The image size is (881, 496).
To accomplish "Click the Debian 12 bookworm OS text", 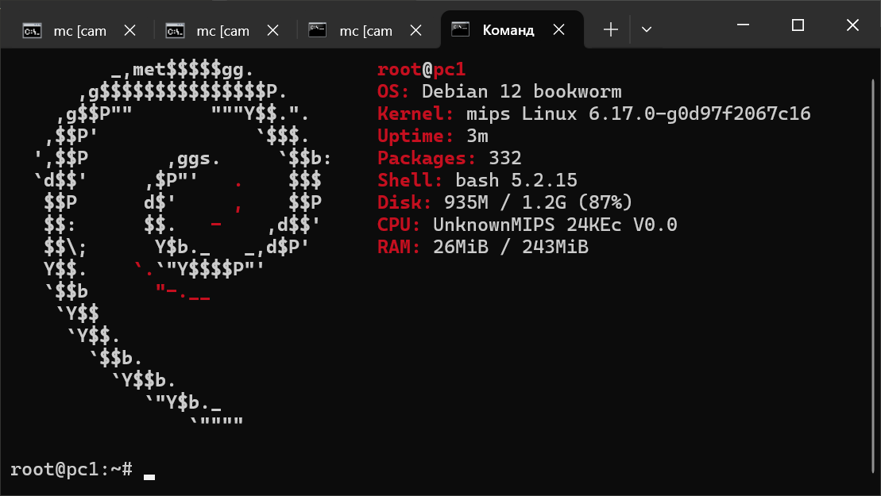I will point(521,91).
